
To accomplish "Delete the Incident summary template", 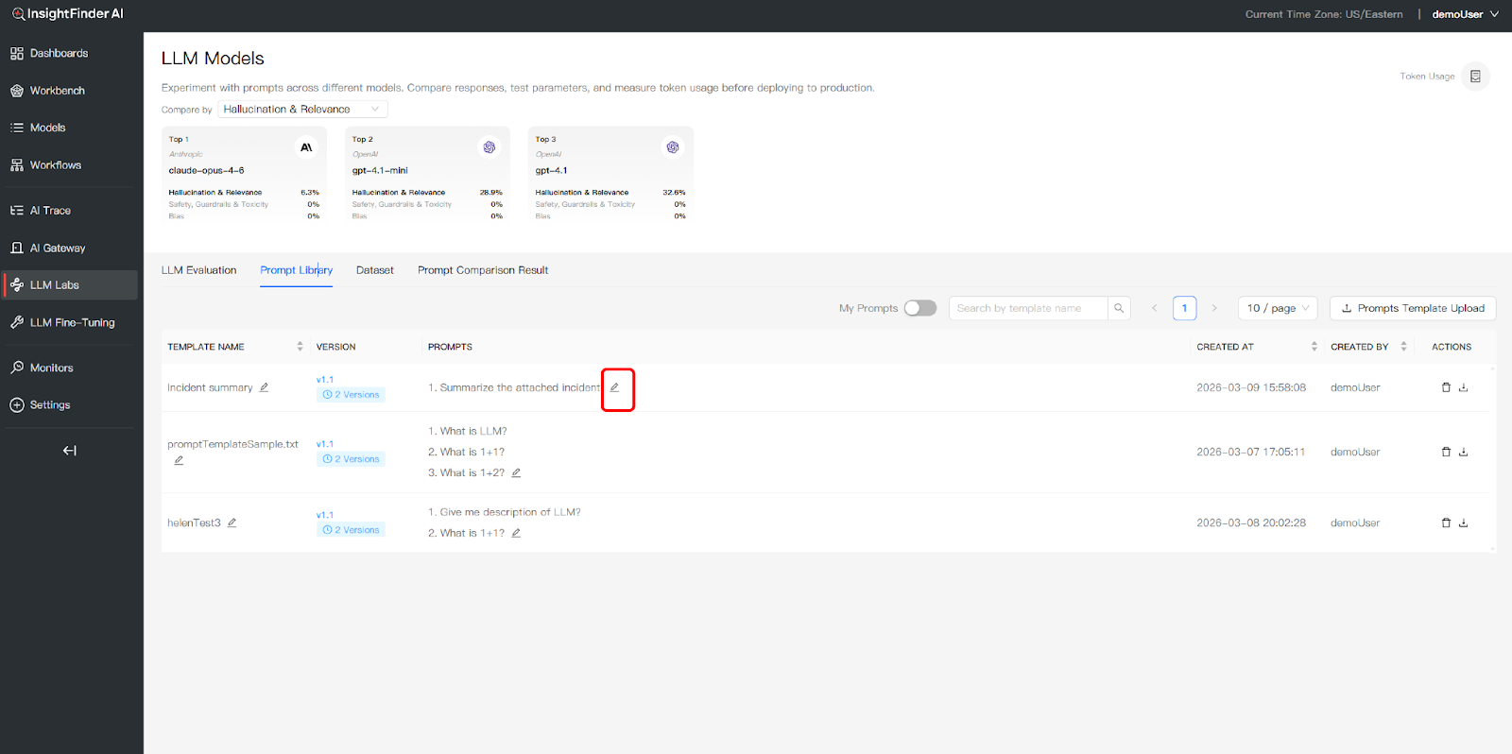I will tap(1445, 387).
